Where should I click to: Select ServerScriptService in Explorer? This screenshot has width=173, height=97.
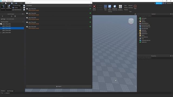pos(146,27)
